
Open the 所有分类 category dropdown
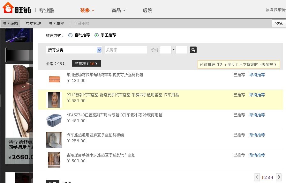74,50
